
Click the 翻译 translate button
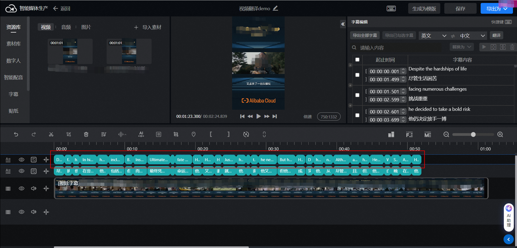496,35
